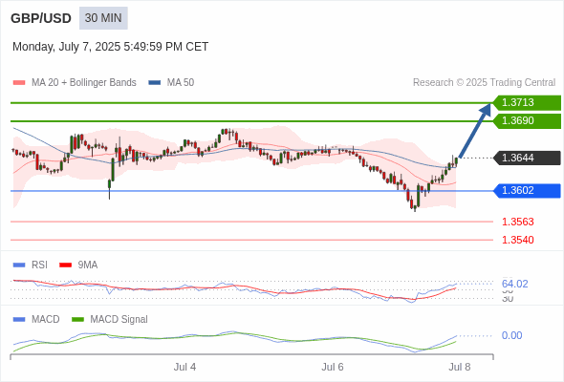The image size is (564, 382).
Task: Click the 1.3563 red support value
Action: [x=518, y=222]
